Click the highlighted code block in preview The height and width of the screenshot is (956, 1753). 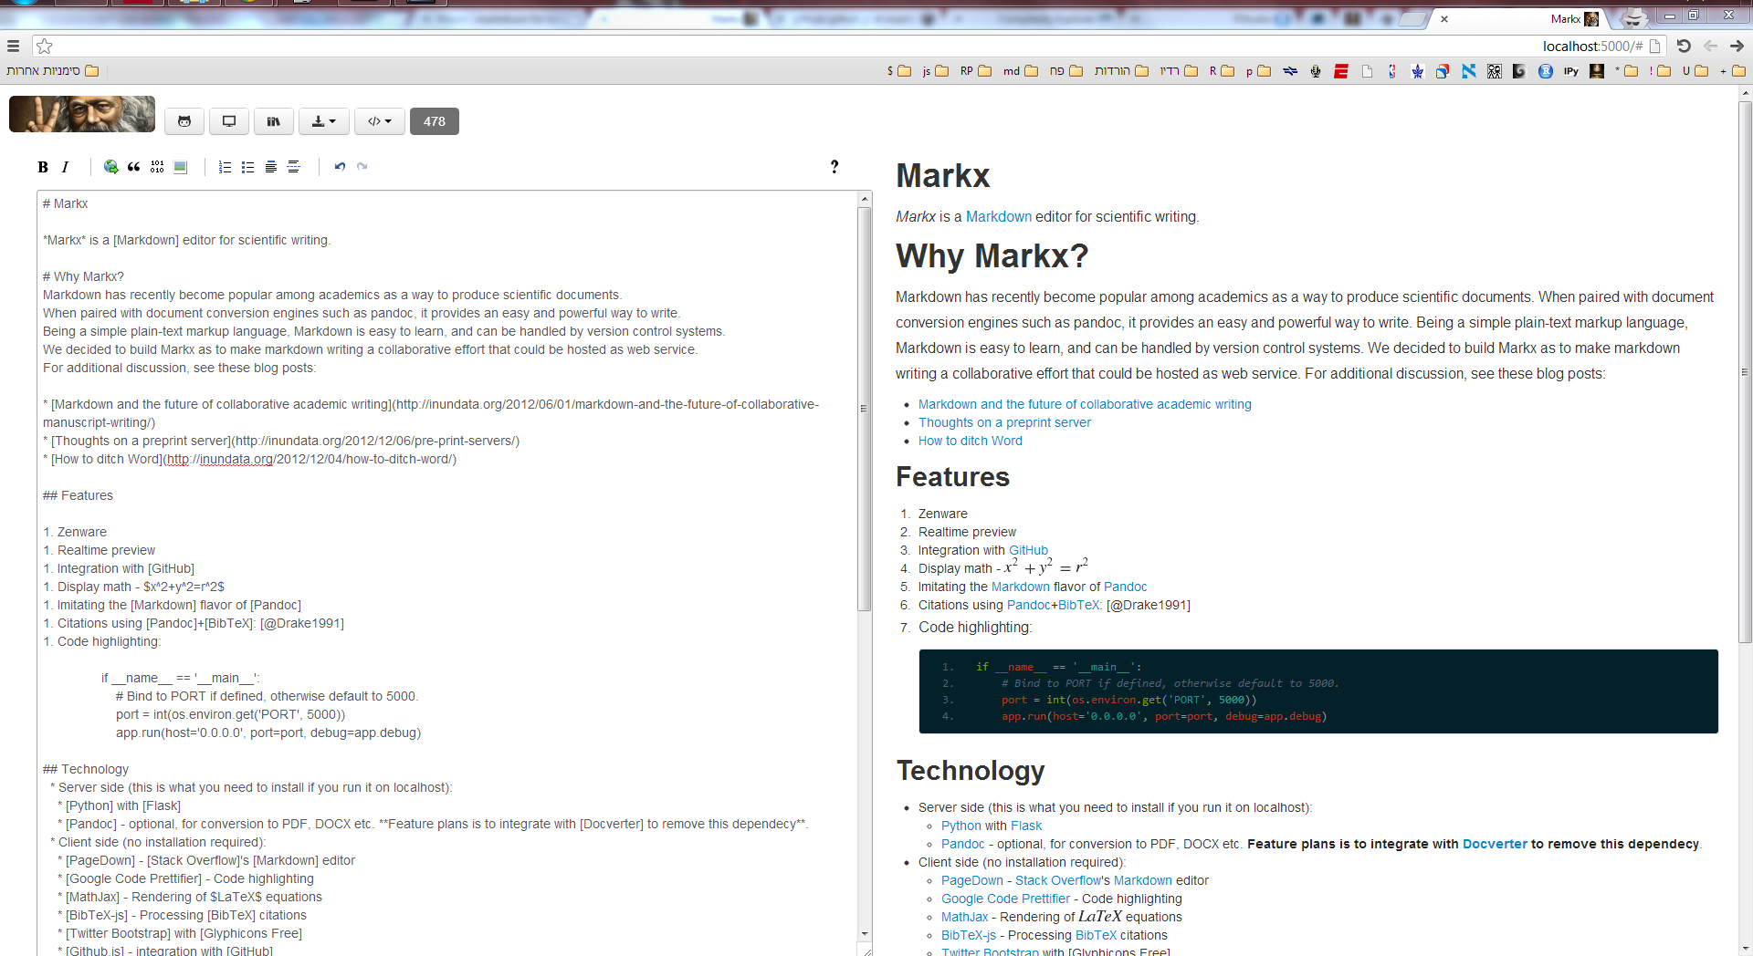coord(1318,691)
